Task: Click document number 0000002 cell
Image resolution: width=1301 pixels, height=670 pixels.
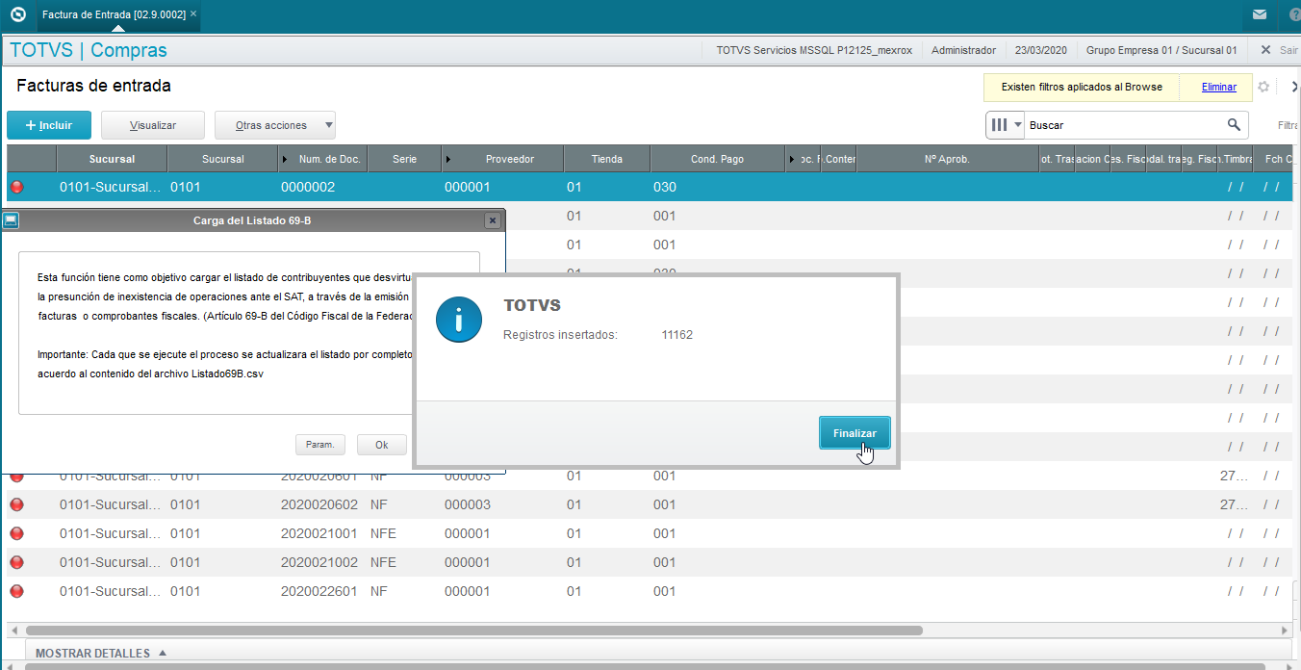Action: pyautogui.click(x=308, y=187)
